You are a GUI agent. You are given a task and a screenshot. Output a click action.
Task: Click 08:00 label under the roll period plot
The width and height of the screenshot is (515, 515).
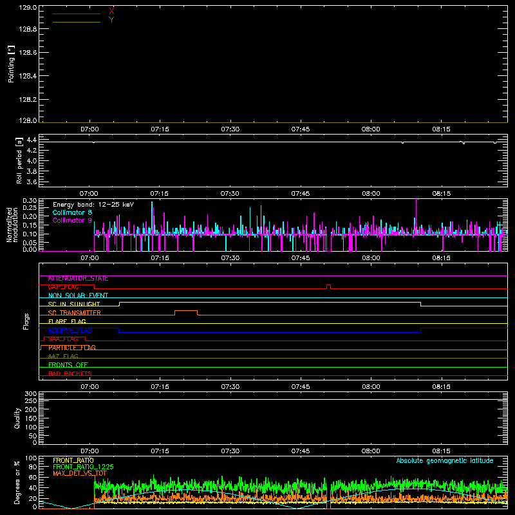click(371, 194)
